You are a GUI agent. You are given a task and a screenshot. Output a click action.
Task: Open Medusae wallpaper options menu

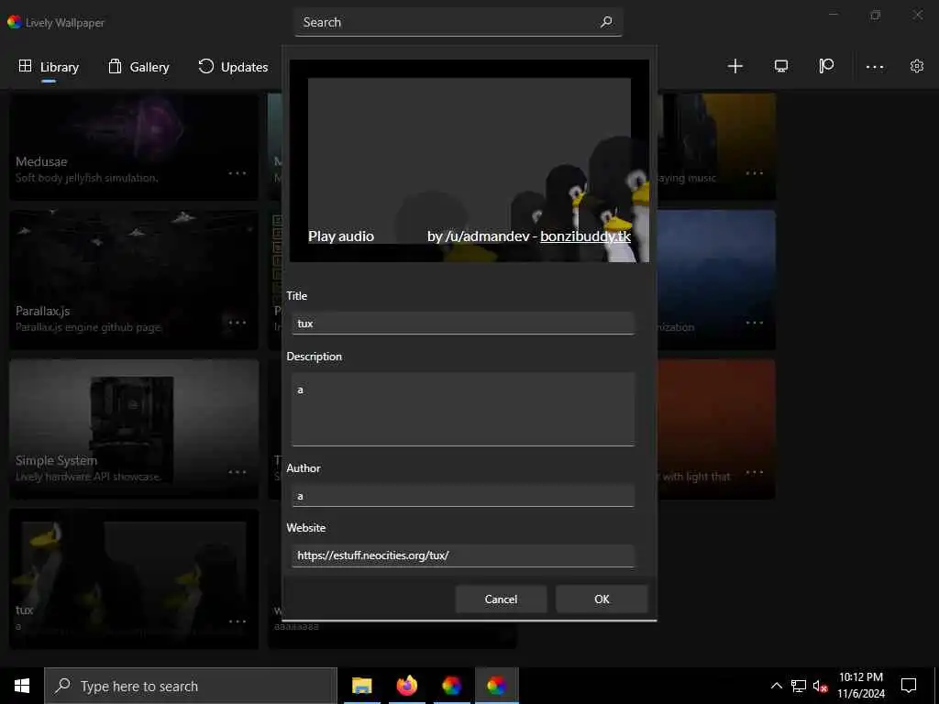(238, 173)
